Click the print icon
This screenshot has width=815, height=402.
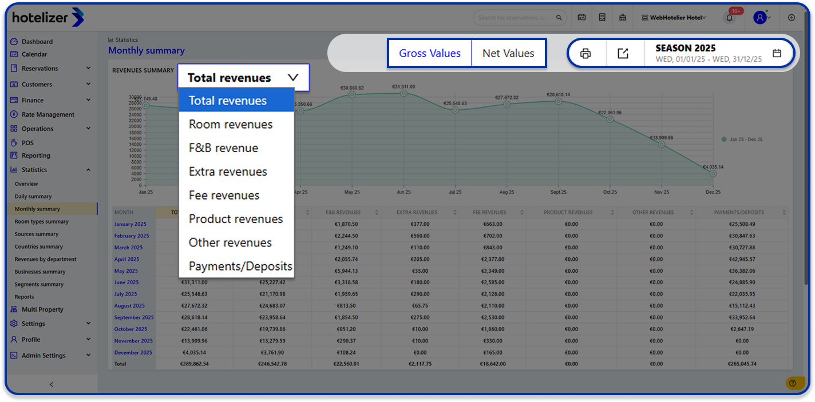coord(585,54)
